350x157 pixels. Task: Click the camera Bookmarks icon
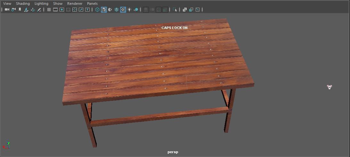(x=20, y=10)
